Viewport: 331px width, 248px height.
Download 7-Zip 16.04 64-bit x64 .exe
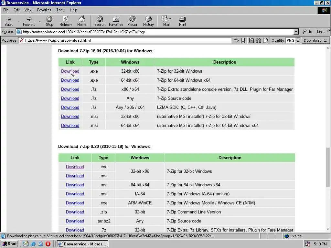(x=70, y=80)
